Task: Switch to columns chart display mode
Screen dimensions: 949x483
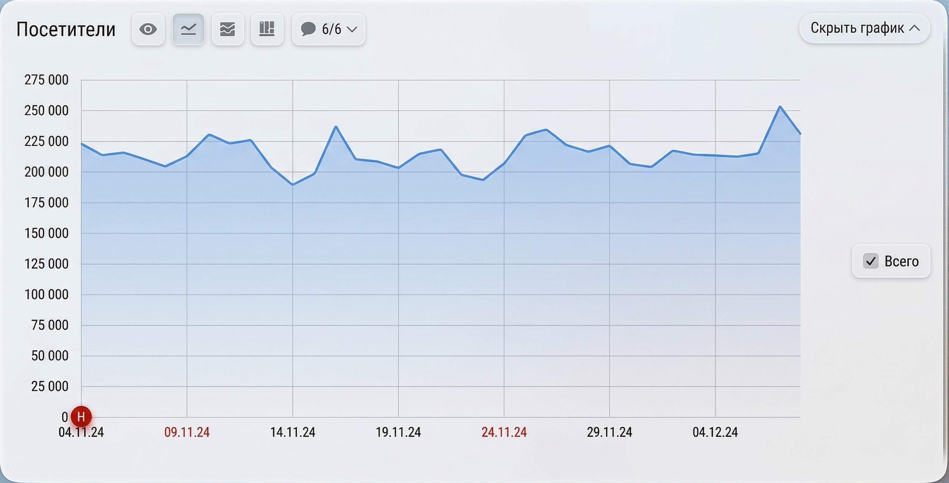Action: tap(267, 29)
